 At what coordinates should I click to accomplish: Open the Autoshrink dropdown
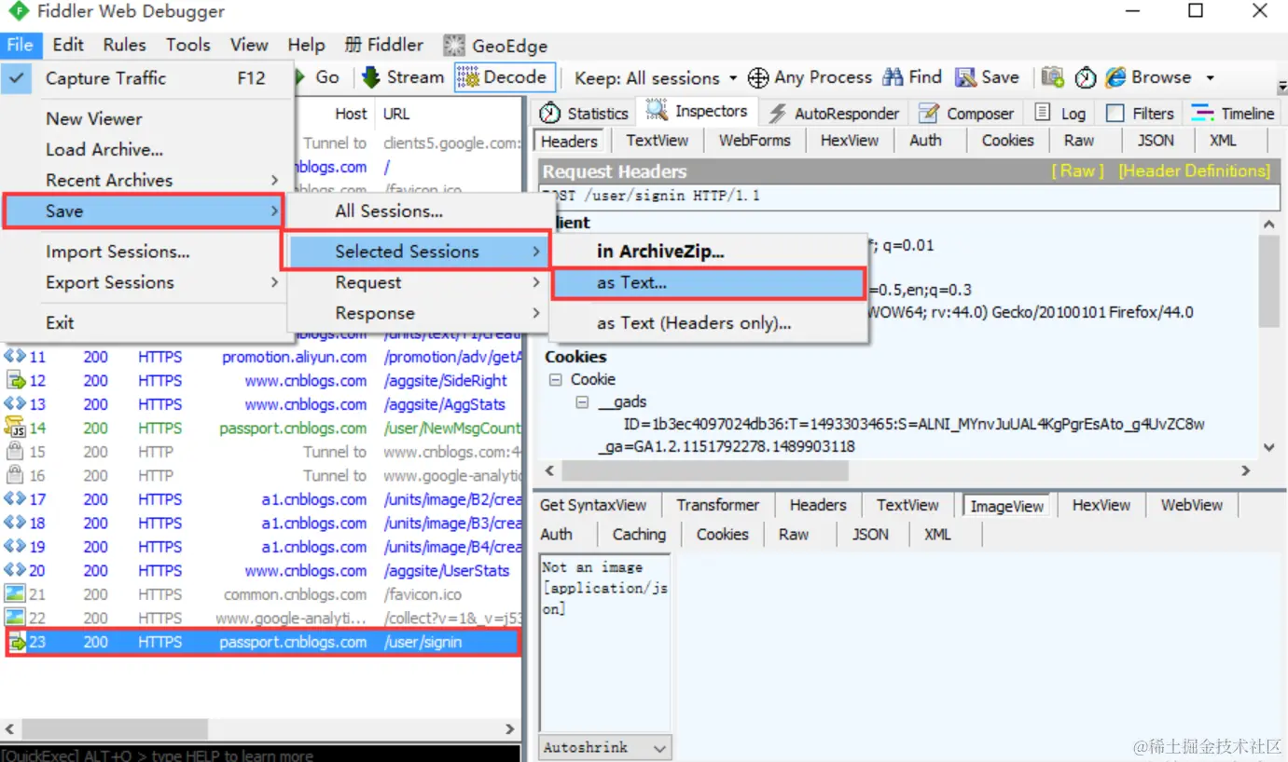click(x=659, y=748)
